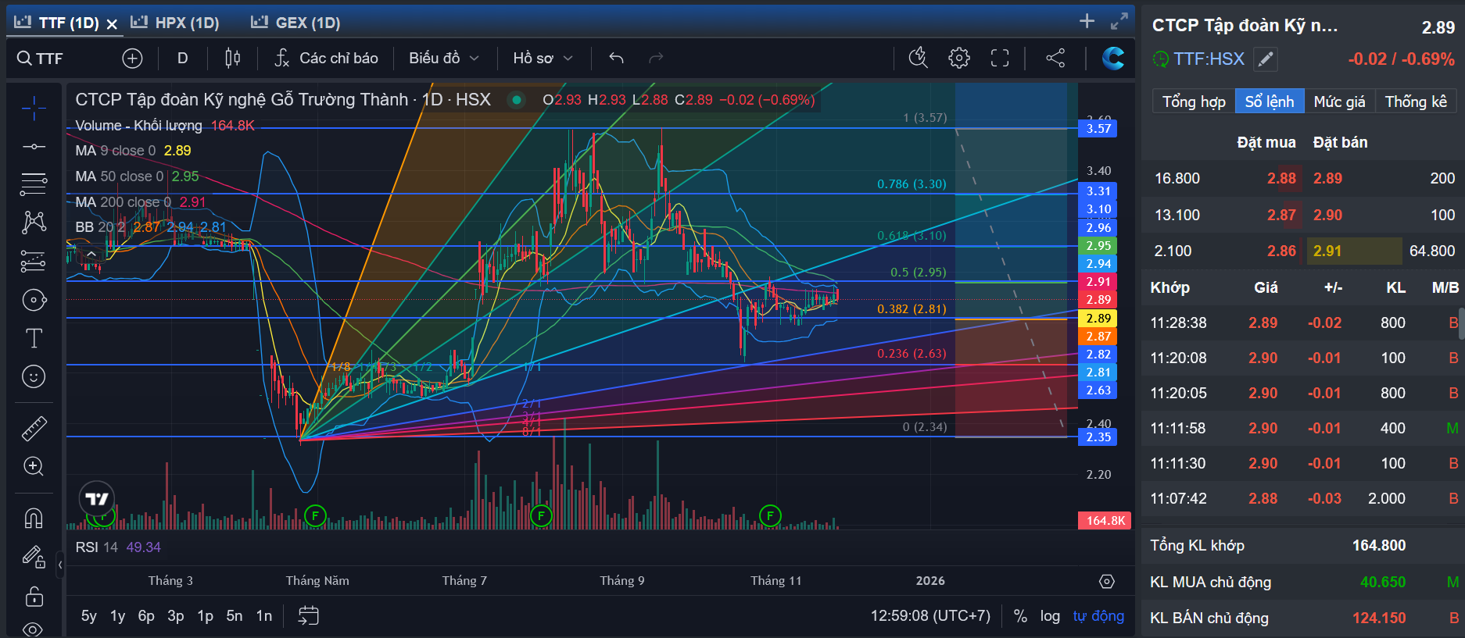Screen dimensions: 1465x638
Task: Open chart settings gear
Action: (959, 59)
